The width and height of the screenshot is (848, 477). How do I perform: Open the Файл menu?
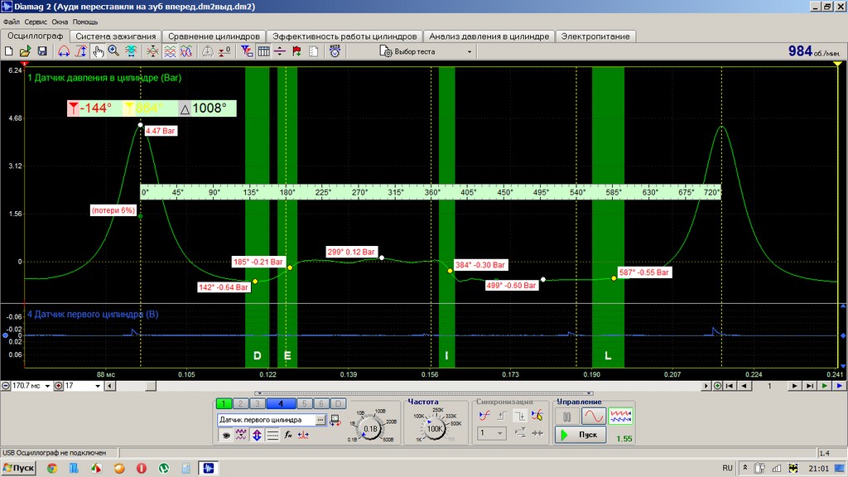click(12, 22)
